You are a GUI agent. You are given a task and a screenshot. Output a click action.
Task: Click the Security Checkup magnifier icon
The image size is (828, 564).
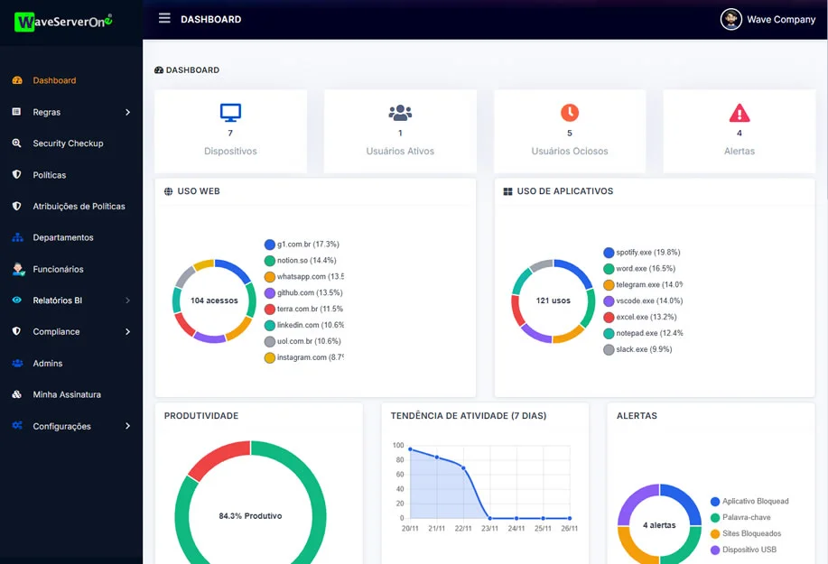[17, 143]
